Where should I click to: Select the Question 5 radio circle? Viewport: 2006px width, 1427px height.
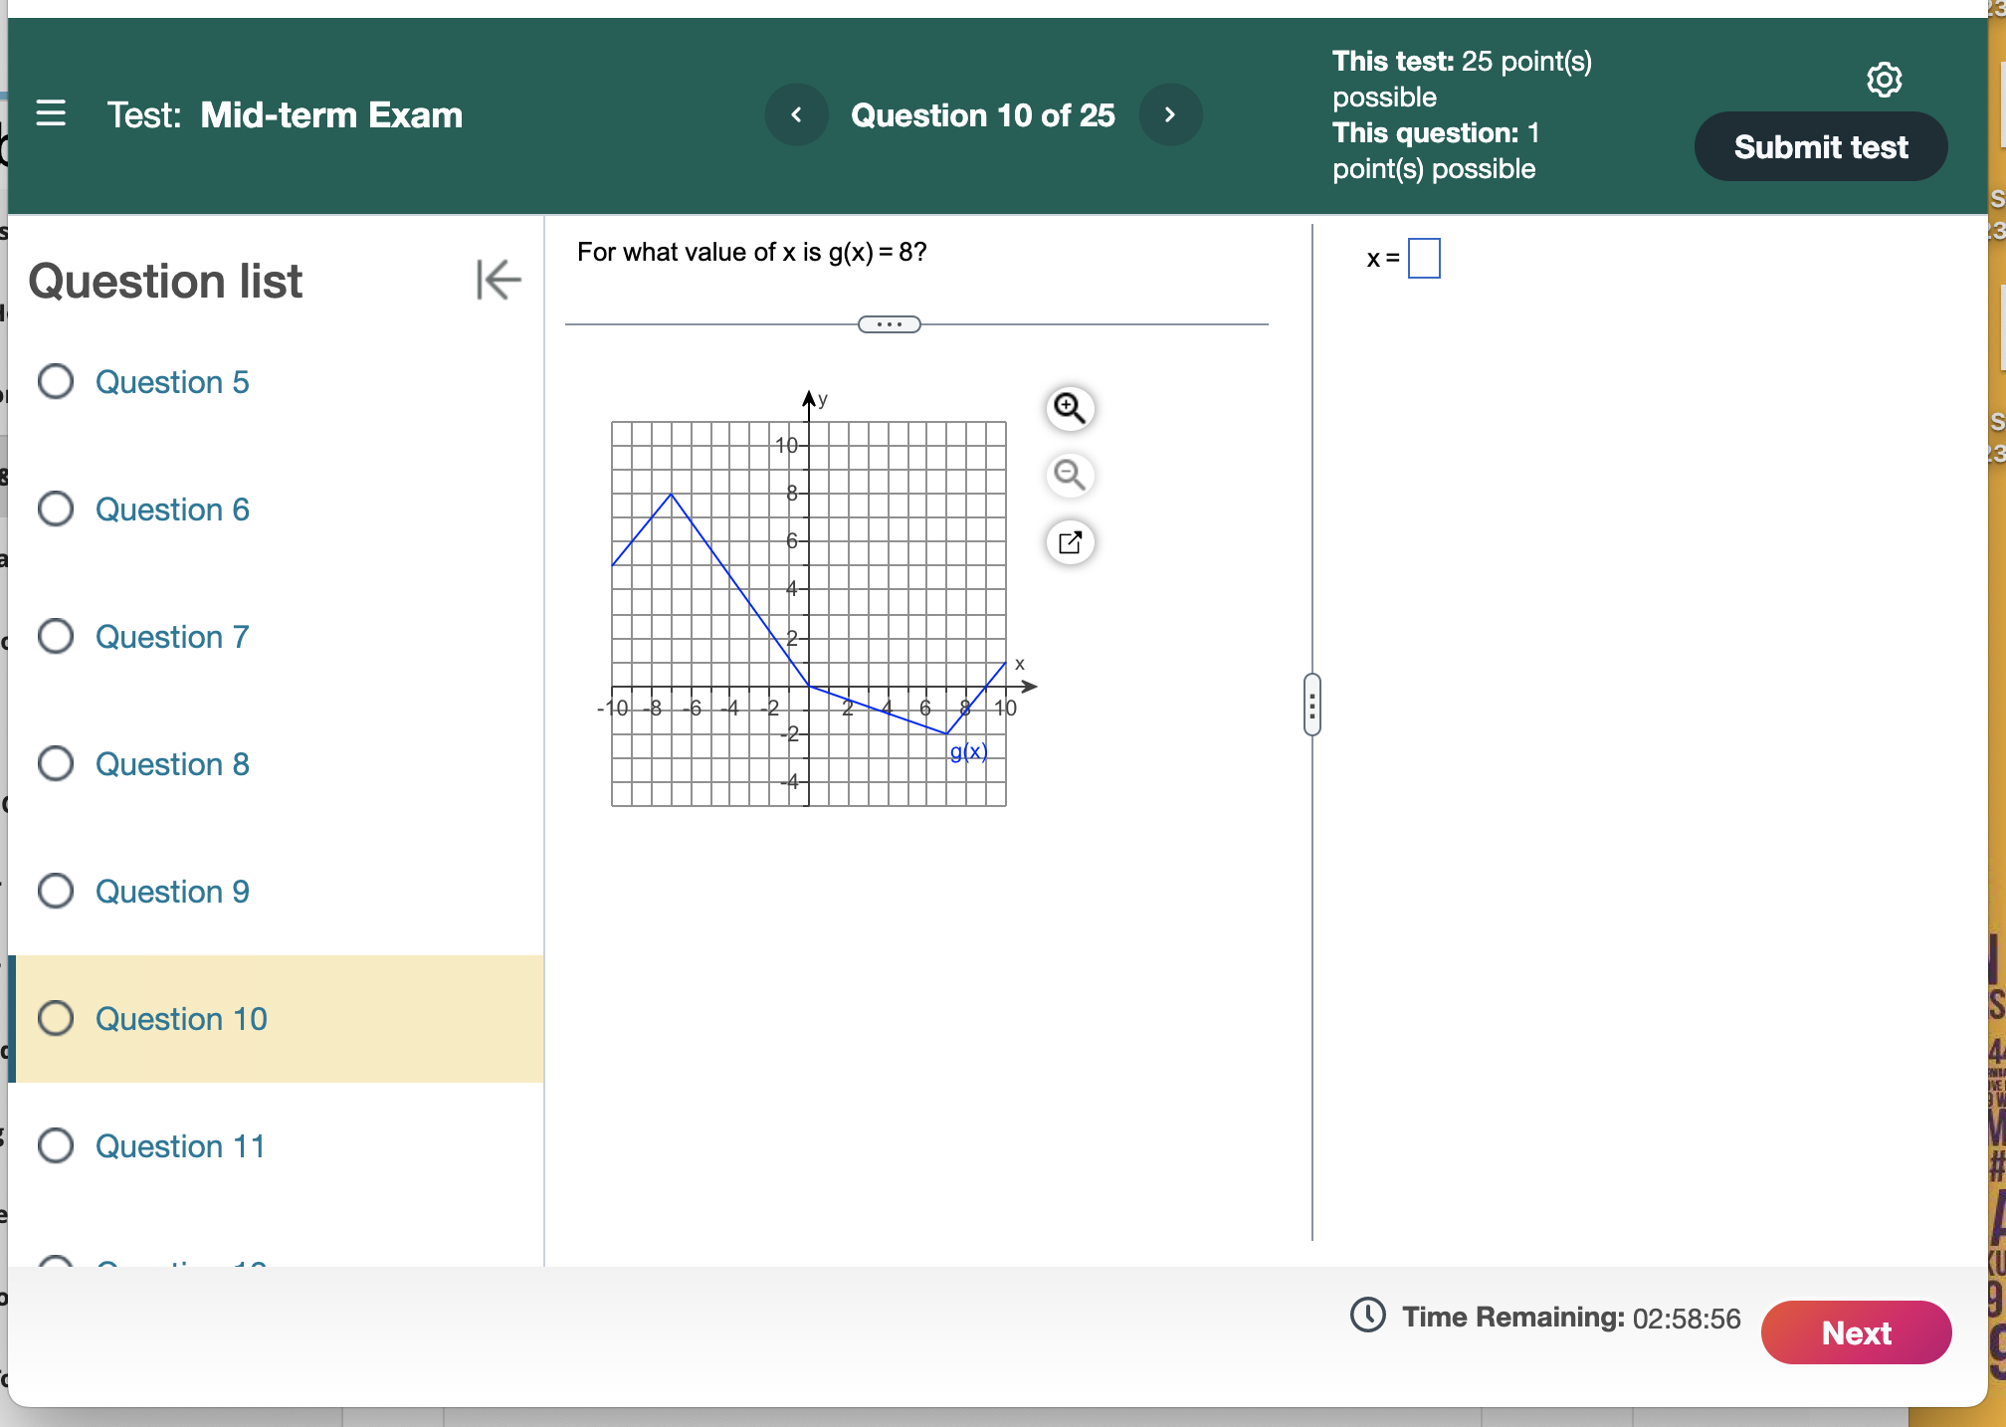pos(56,381)
